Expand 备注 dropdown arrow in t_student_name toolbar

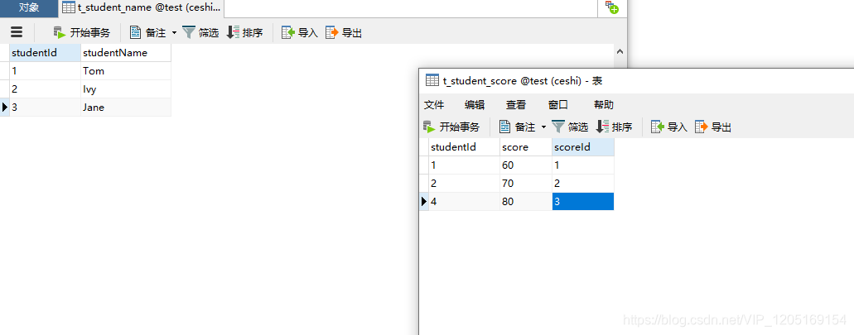(x=174, y=32)
